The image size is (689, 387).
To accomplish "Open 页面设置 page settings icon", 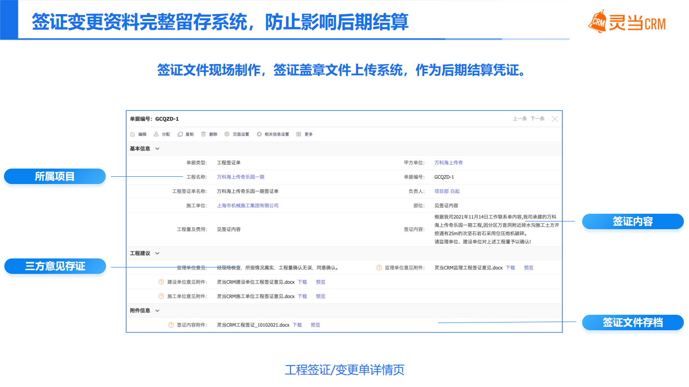I will pos(227,134).
